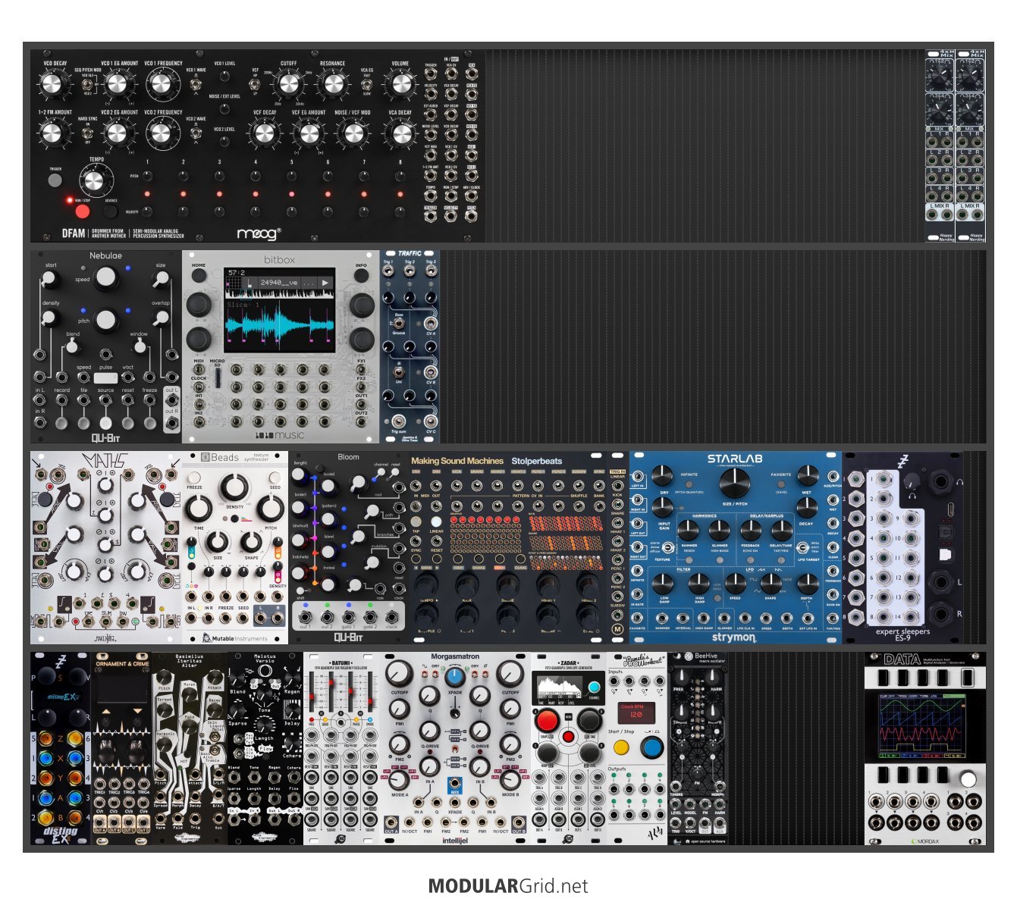Screen dimensions: 1017x902
Task: Select the Melotus Versio module
Action: tap(265, 749)
